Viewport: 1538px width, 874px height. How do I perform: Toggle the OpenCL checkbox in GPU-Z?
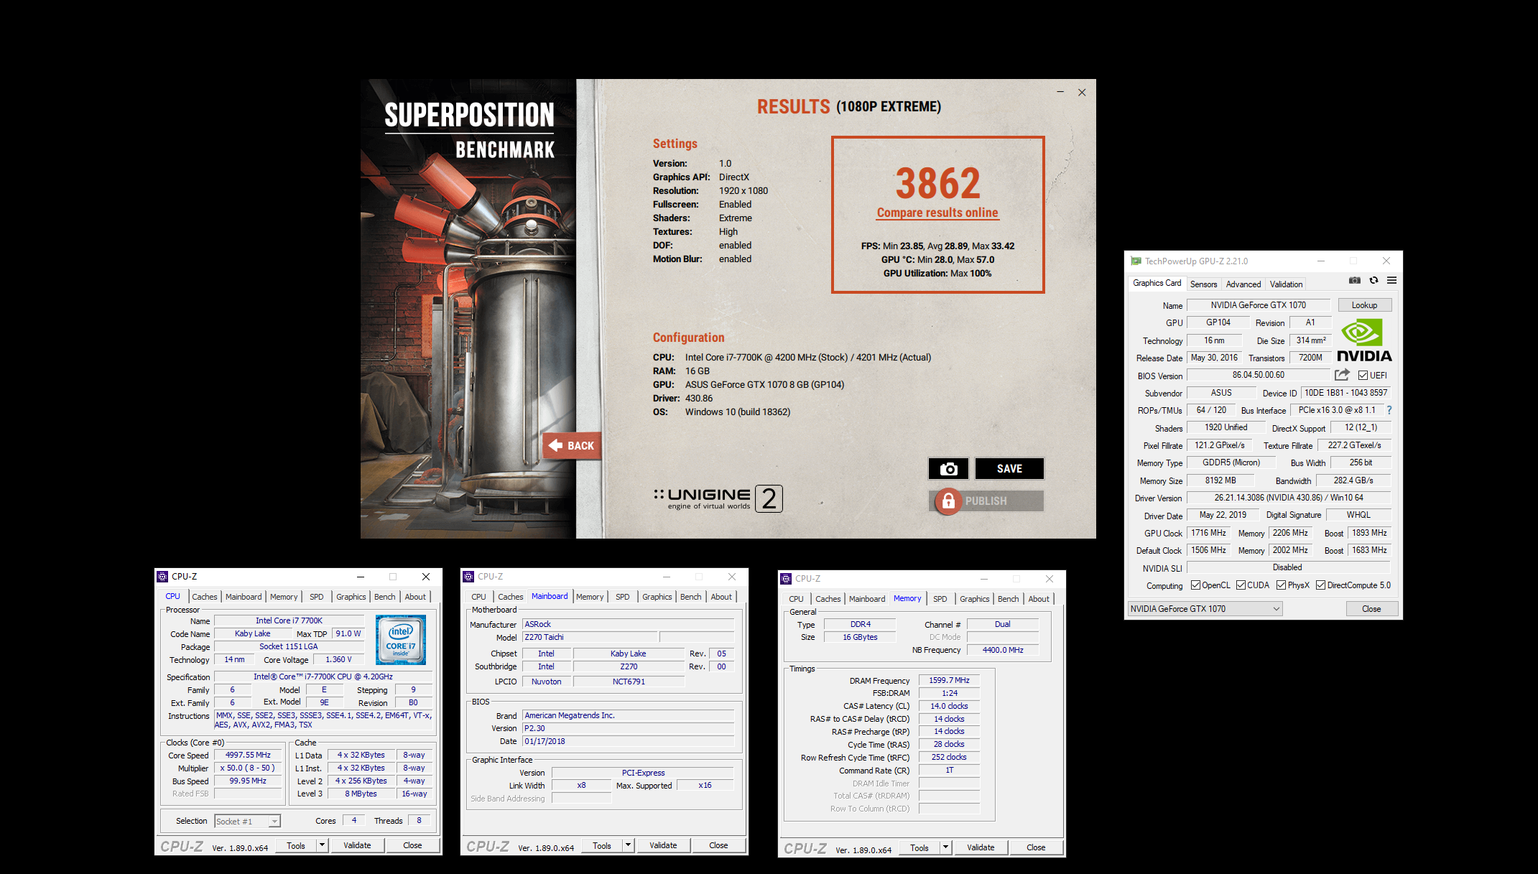[x=1195, y=585]
